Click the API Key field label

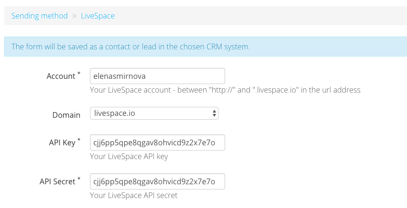pos(62,142)
